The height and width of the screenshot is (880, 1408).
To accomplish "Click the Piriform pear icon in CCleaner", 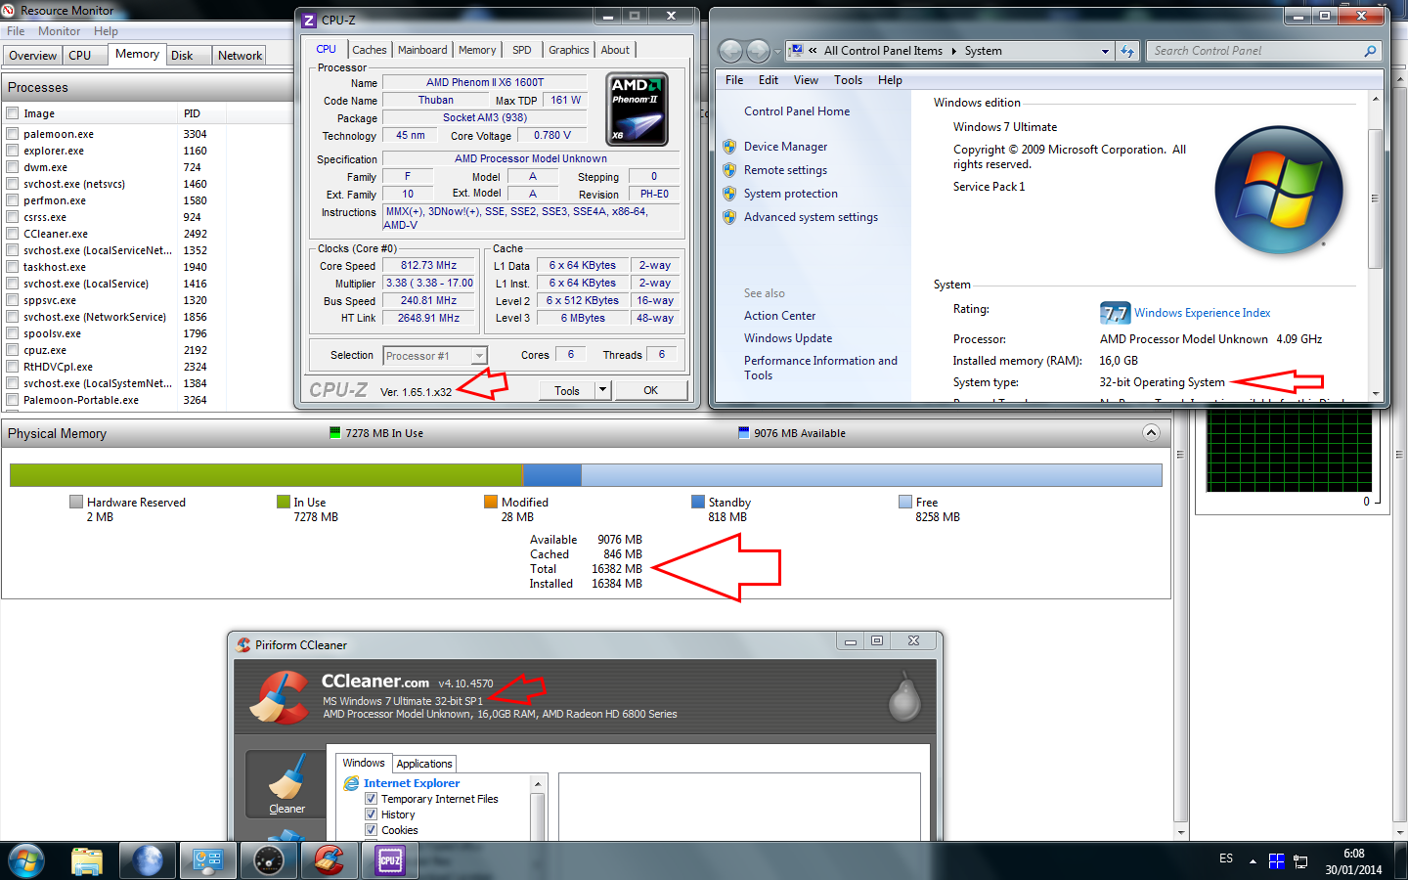I will click(x=904, y=697).
